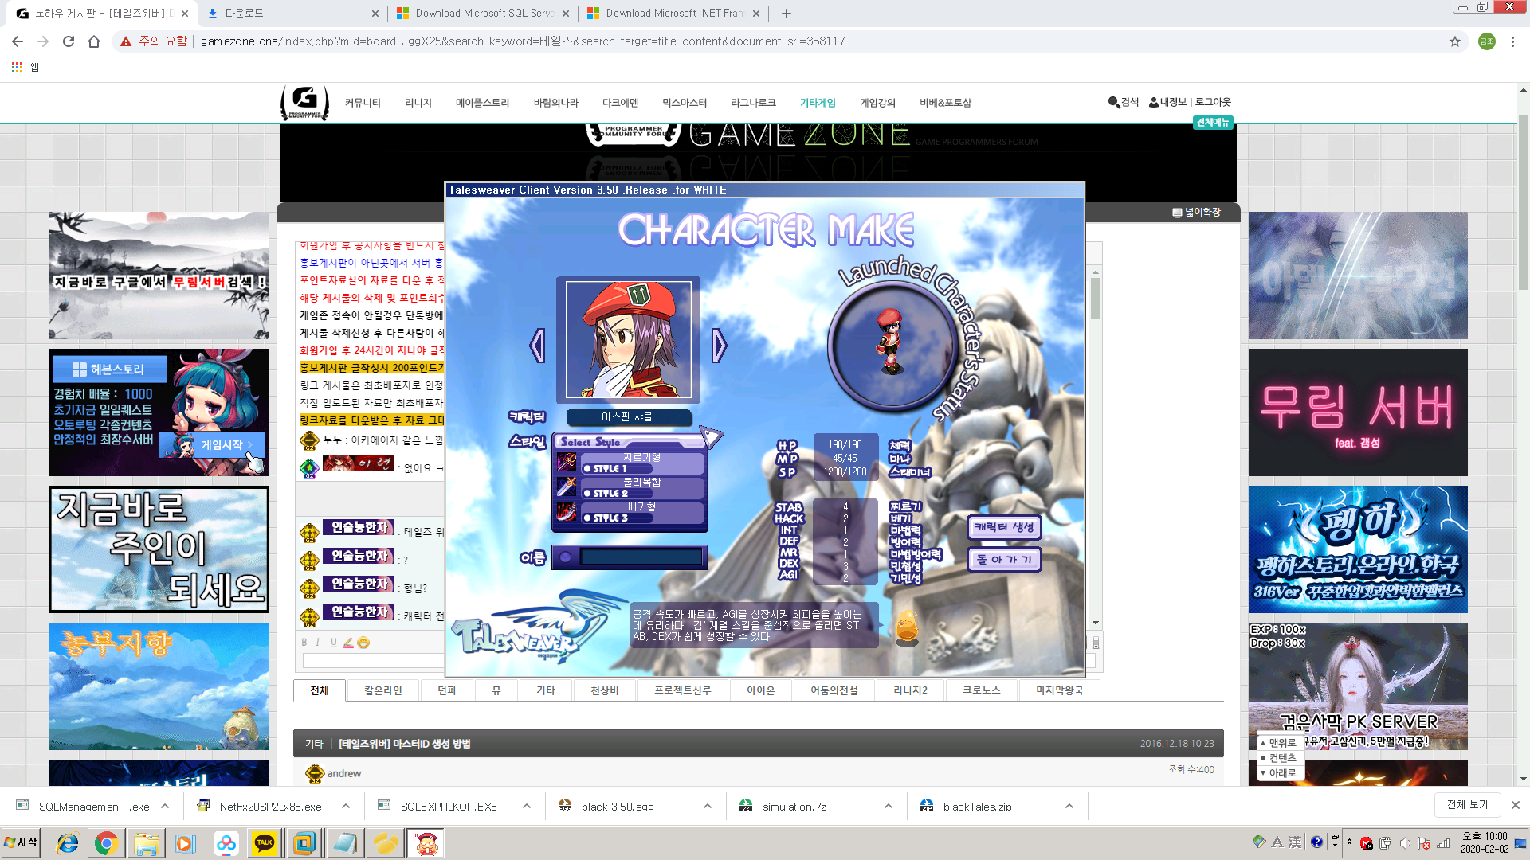
Task: Open 기타게임 navigation menu
Action: click(x=818, y=103)
